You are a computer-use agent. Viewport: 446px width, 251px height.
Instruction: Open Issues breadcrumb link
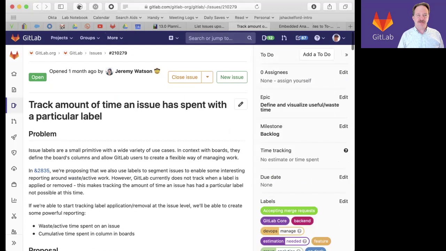[x=95, y=53]
